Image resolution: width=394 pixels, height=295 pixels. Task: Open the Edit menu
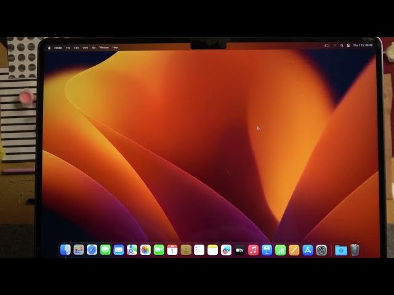click(x=76, y=48)
